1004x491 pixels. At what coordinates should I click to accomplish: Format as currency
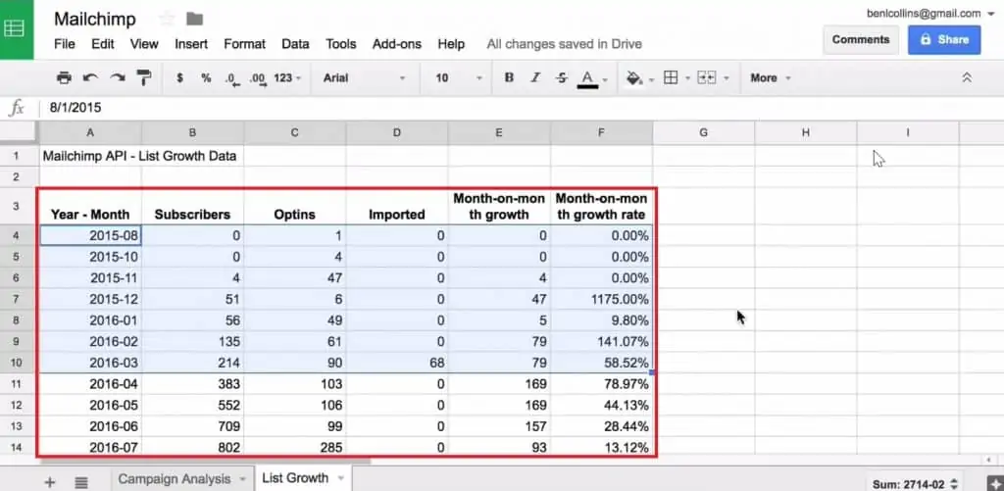click(x=180, y=78)
